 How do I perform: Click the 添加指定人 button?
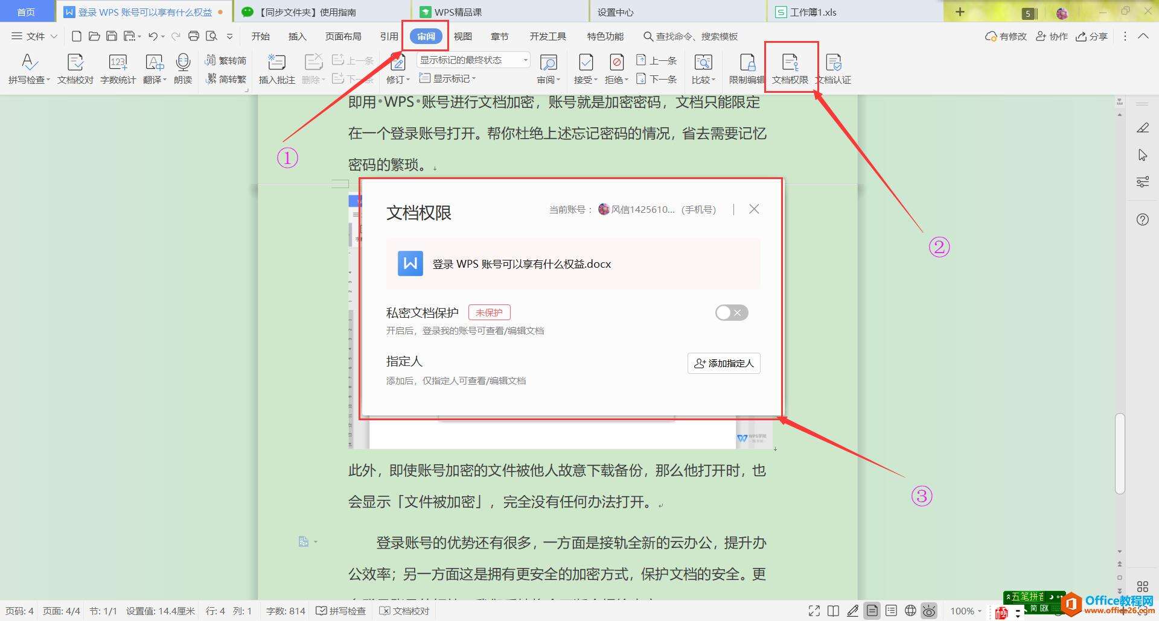coord(724,363)
